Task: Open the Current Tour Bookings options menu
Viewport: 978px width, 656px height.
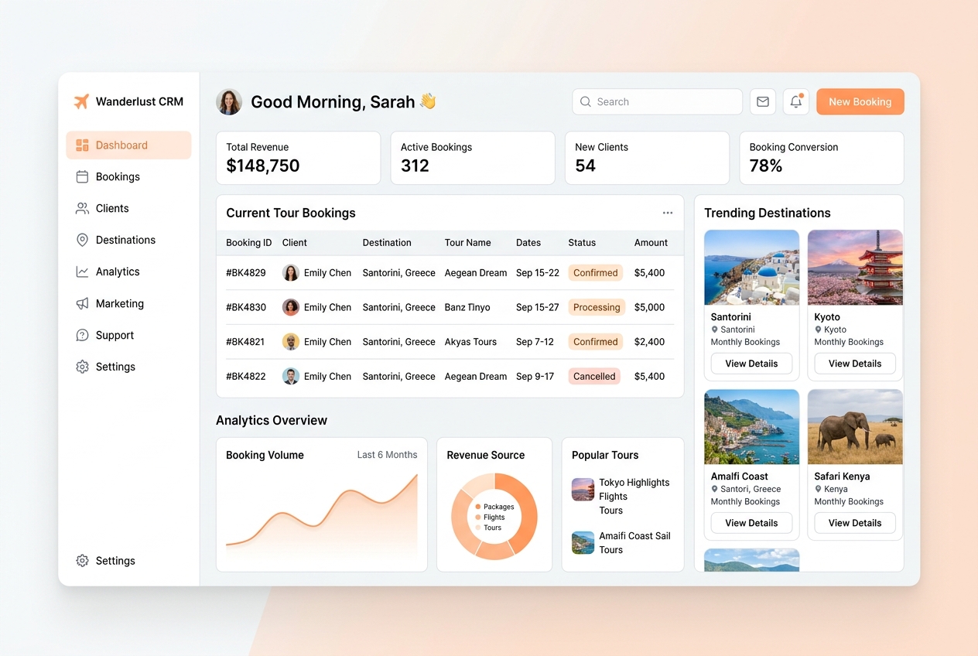Action: click(668, 213)
